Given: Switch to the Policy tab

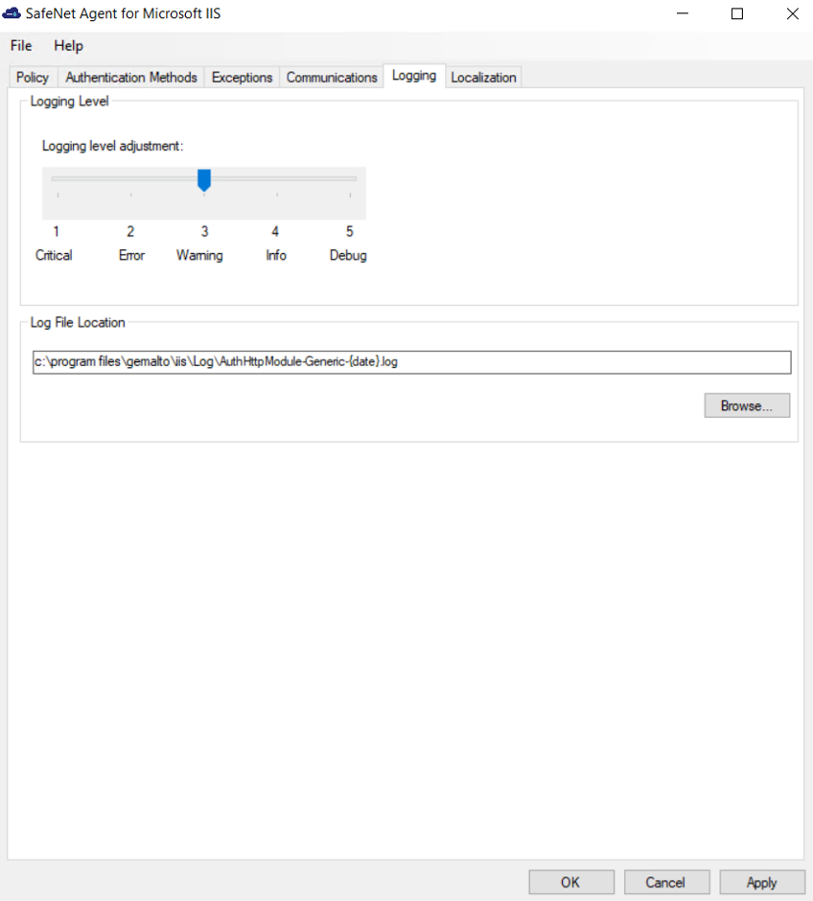Looking at the screenshot, I should pos(33,78).
